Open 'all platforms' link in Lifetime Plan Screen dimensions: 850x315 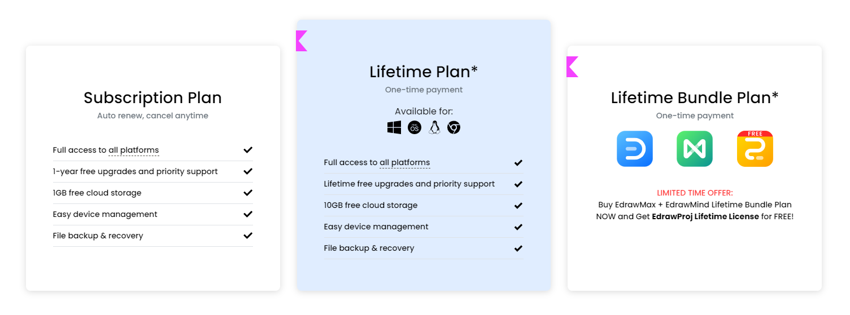[405, 163]
